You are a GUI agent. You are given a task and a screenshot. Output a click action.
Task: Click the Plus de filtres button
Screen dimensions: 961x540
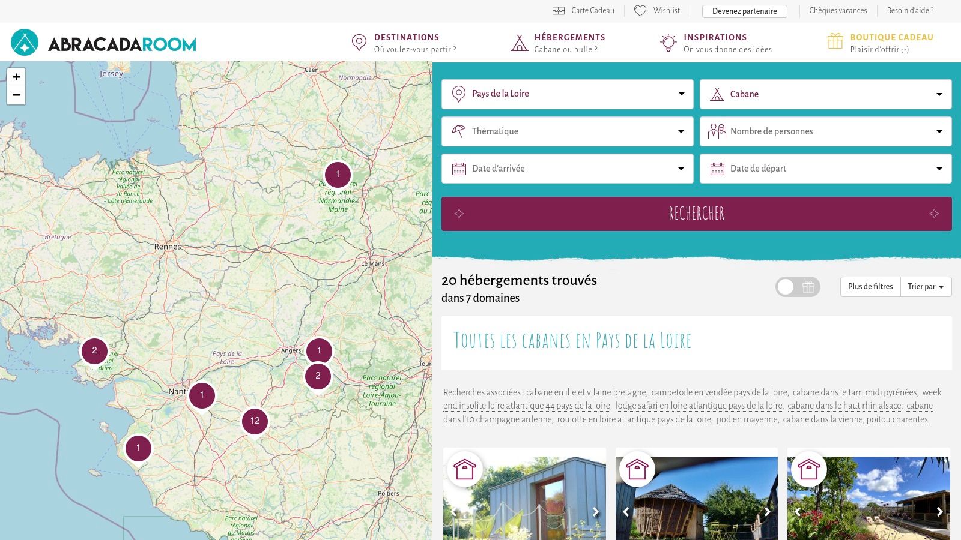coord(870,287)
